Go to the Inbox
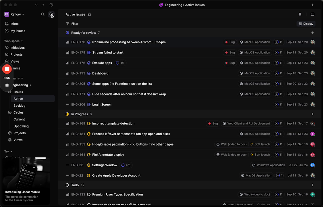323x207 pixels. tap(14, 24)
